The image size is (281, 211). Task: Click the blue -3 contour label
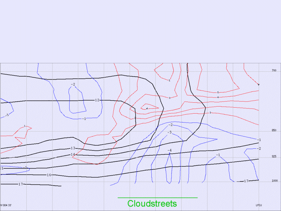tap(169, 132)
